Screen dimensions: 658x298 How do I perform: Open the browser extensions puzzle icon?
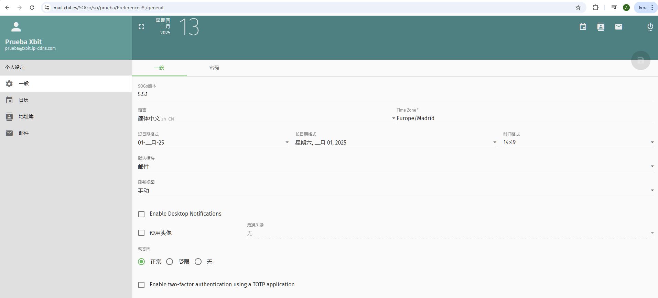[595, 8]
